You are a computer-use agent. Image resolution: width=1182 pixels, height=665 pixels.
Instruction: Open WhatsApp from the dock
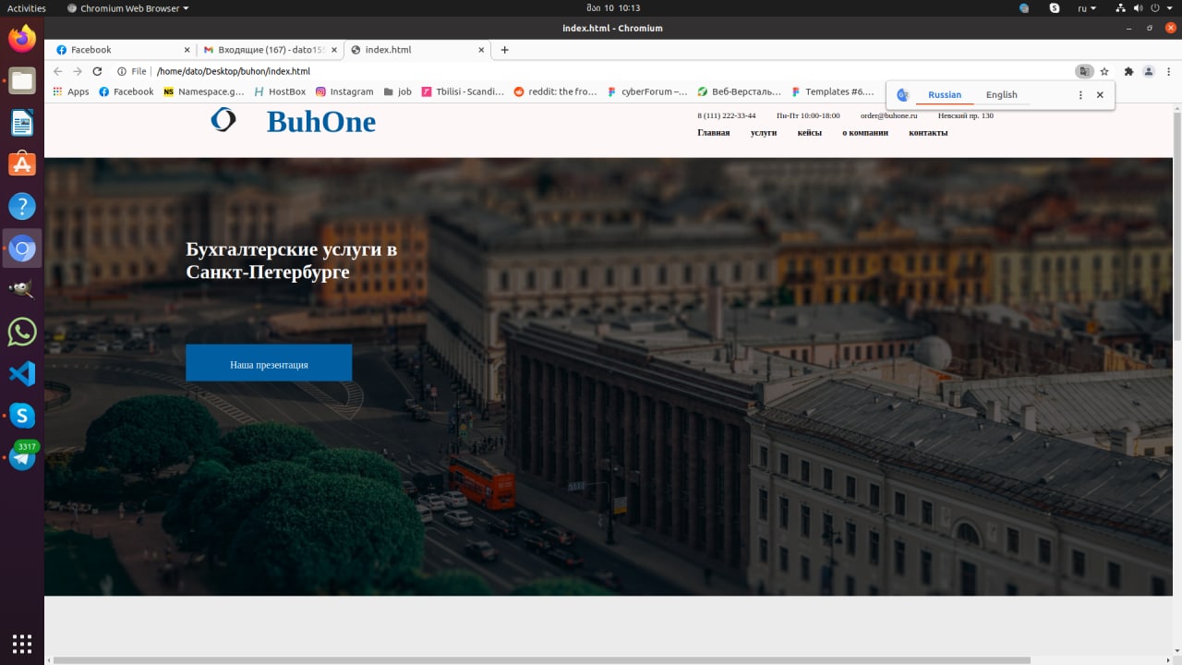(22, 332)
